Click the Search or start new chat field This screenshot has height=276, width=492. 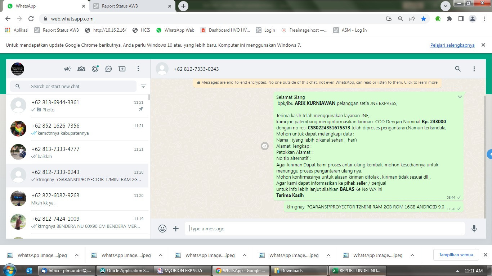73,86
